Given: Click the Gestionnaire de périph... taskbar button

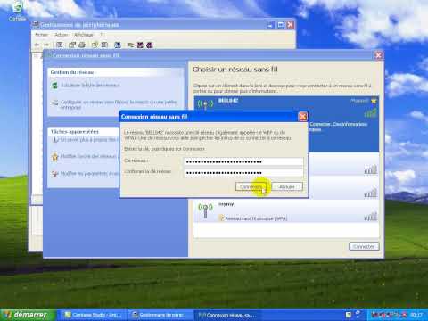Looking at the screenshot, I should (160, 315).
